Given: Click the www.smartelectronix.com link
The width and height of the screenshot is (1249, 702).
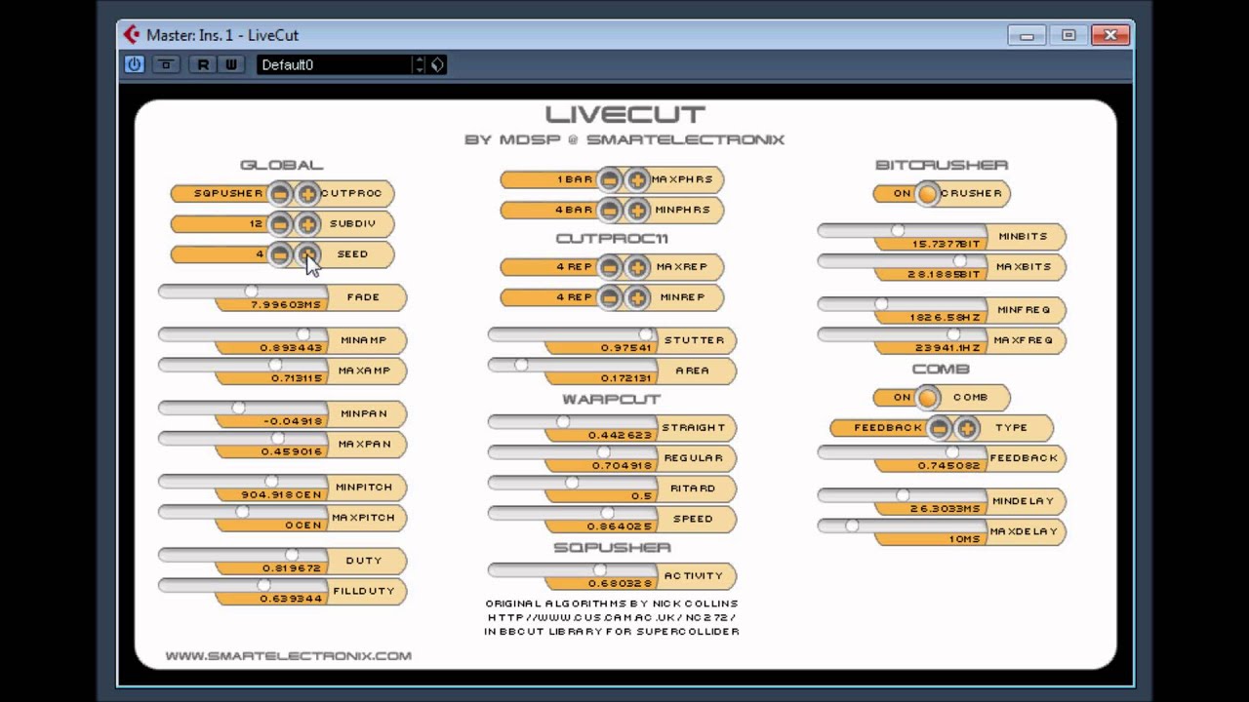Looking at the screenshot, I should (x=289, y=656).
